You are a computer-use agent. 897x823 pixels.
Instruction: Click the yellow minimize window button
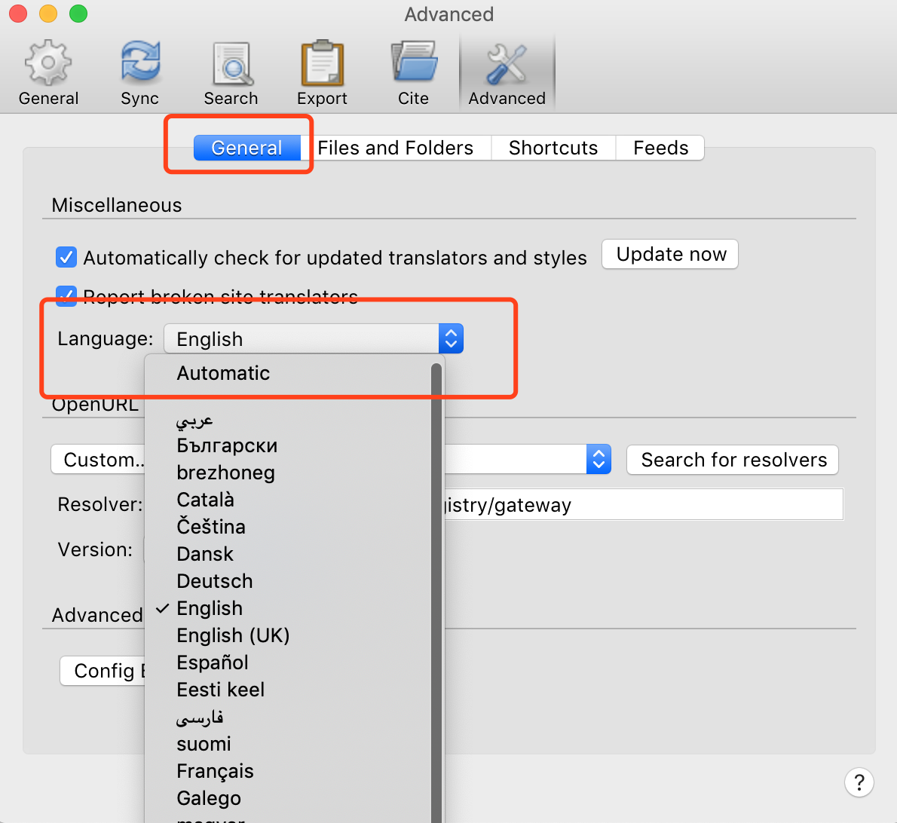tap(48, 13)
